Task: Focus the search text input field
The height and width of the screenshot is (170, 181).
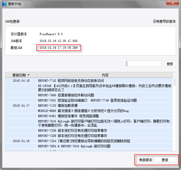Action: [143, 64]
